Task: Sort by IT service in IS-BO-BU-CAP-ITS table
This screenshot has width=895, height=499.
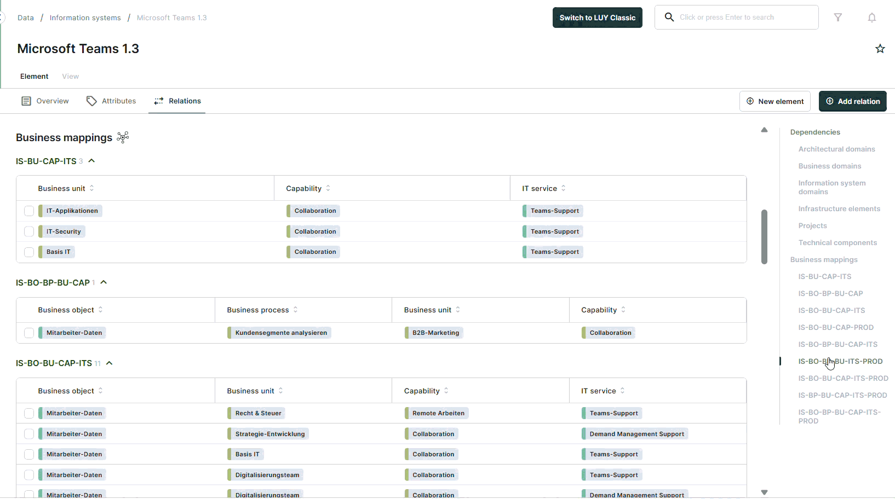Action: pyautogui.click(x=622, y=391)
